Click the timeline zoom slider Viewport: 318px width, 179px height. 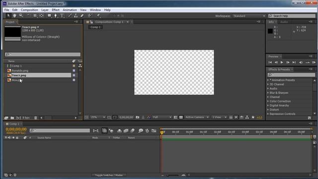173,175
